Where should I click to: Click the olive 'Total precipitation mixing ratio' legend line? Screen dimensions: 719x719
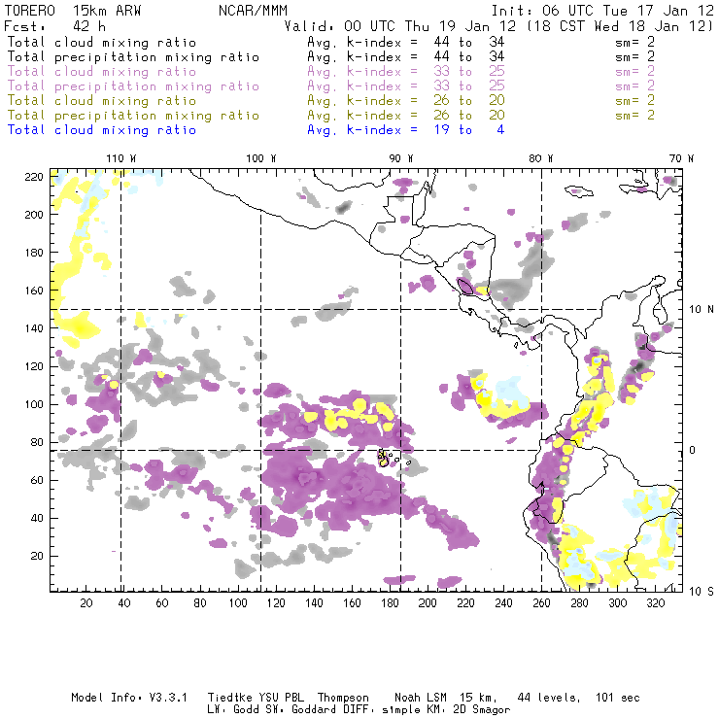pyautogui.click(x=133, y=116)
